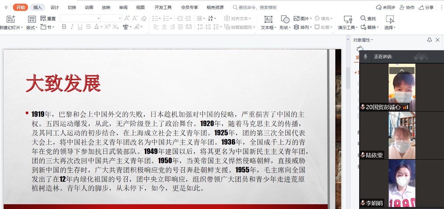
Task: Insert a text box (文本框) icon
Action: coord(268,19)
